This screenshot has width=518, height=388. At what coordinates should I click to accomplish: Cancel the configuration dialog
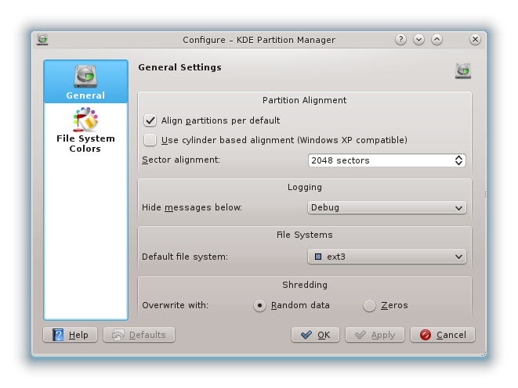(x=443, y=335)
